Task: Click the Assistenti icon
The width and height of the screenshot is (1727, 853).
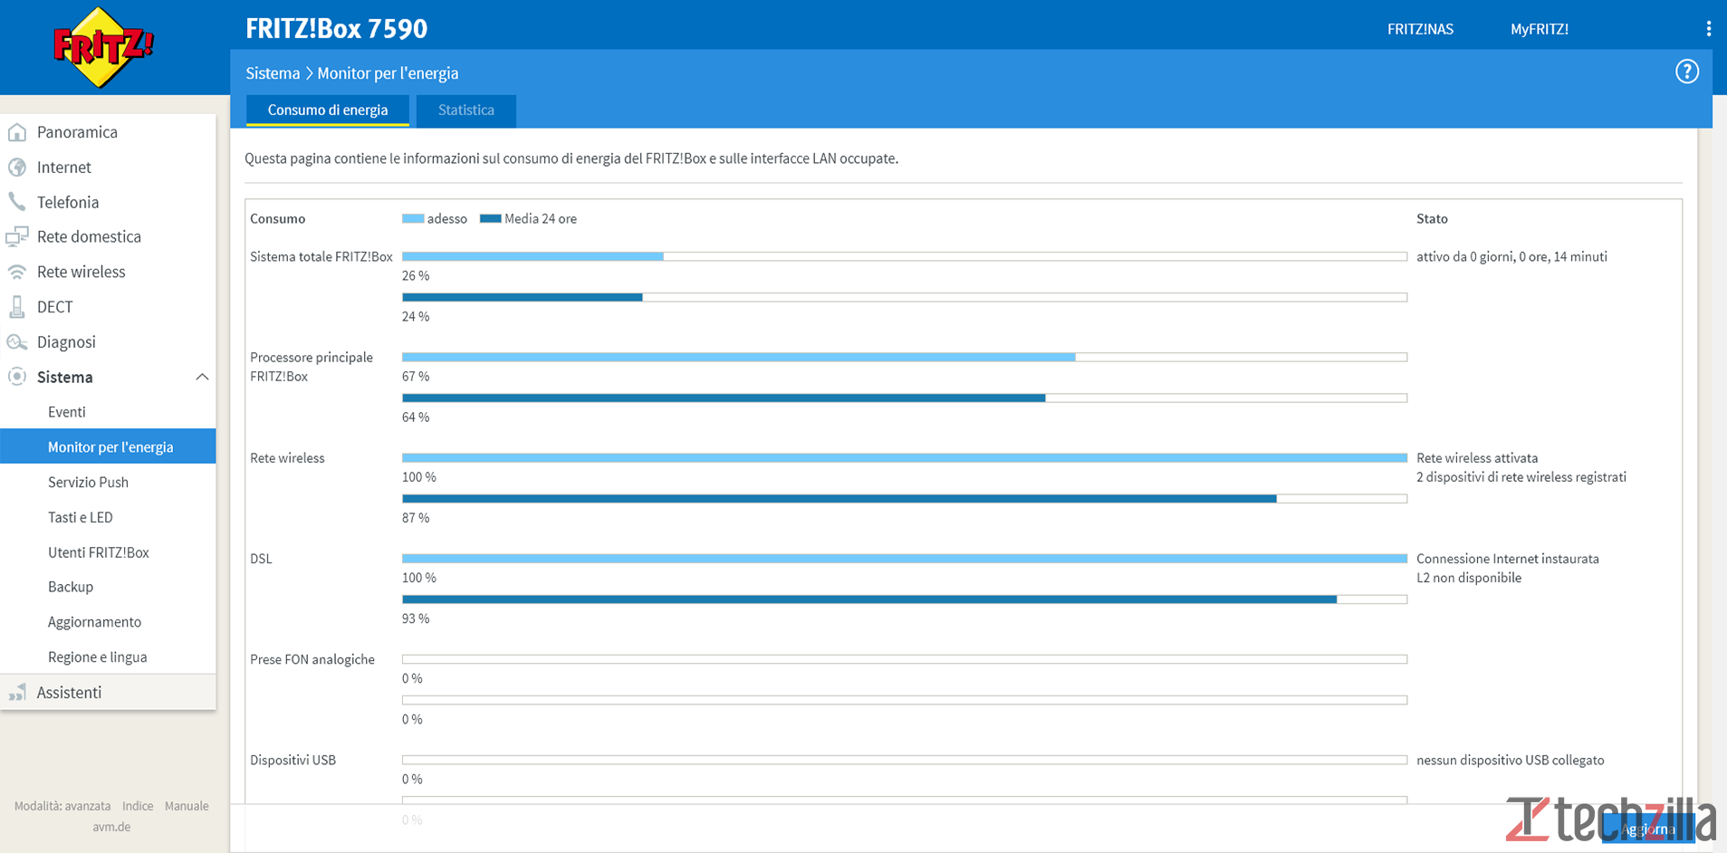Action: pyautogui.click(x=17, y=693)
